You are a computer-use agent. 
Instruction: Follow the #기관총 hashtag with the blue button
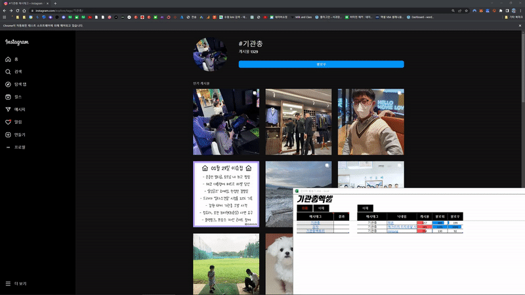321,64
